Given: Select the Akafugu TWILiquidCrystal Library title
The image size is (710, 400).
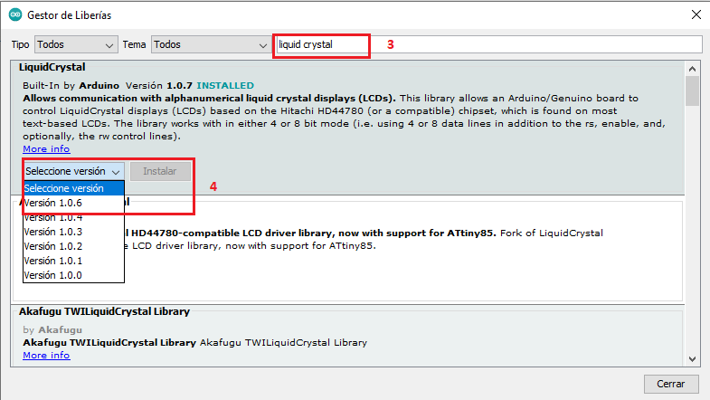Looking at the screenshot, I should (x=104, y=311).
